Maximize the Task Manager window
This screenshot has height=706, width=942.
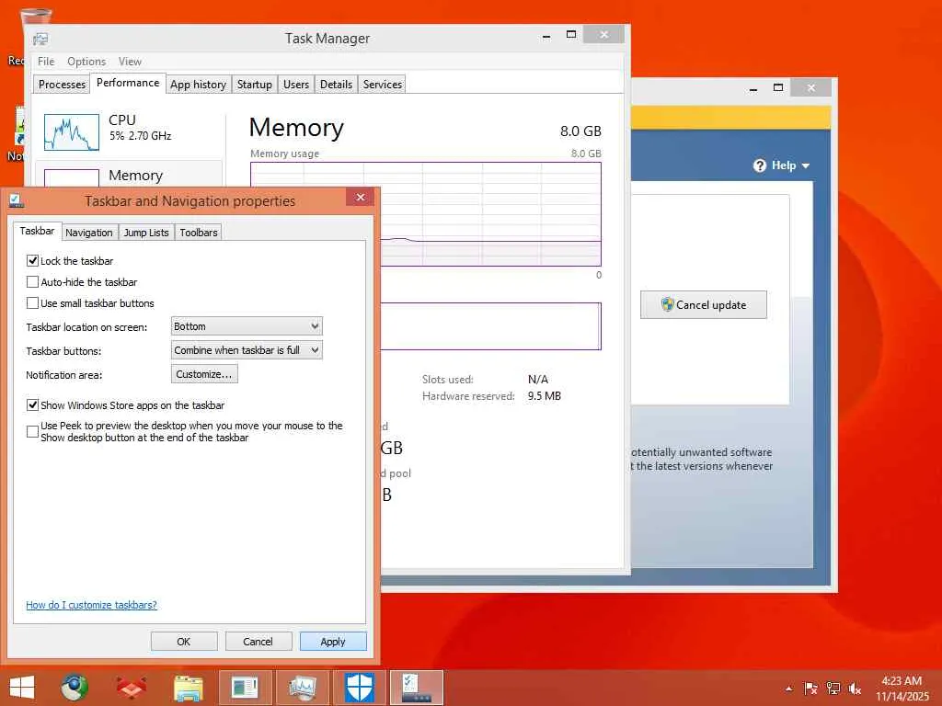[x=571, y=35]
